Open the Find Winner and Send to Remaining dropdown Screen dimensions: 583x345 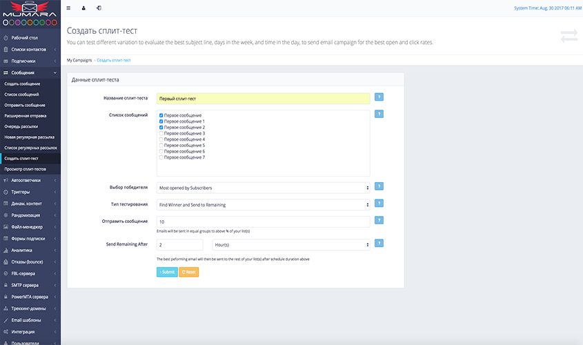(x=263, y=204)
